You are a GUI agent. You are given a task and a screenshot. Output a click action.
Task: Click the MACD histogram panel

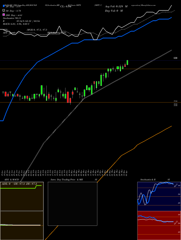(22, 225)
